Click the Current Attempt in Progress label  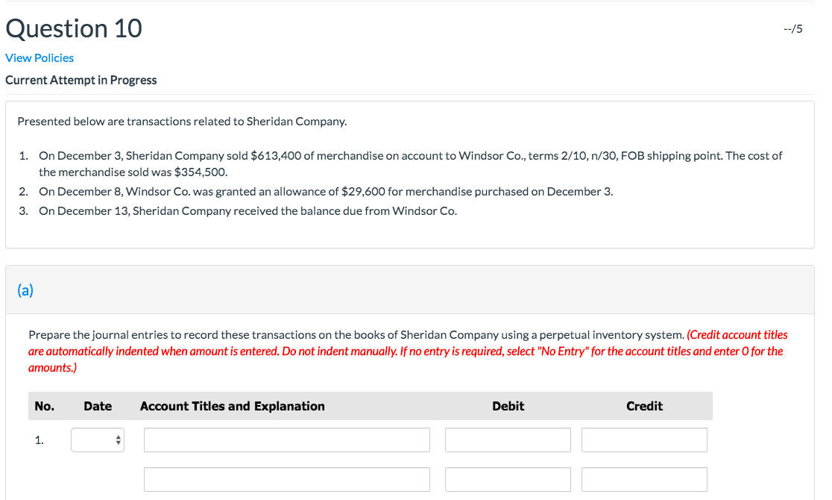point(81,80)
